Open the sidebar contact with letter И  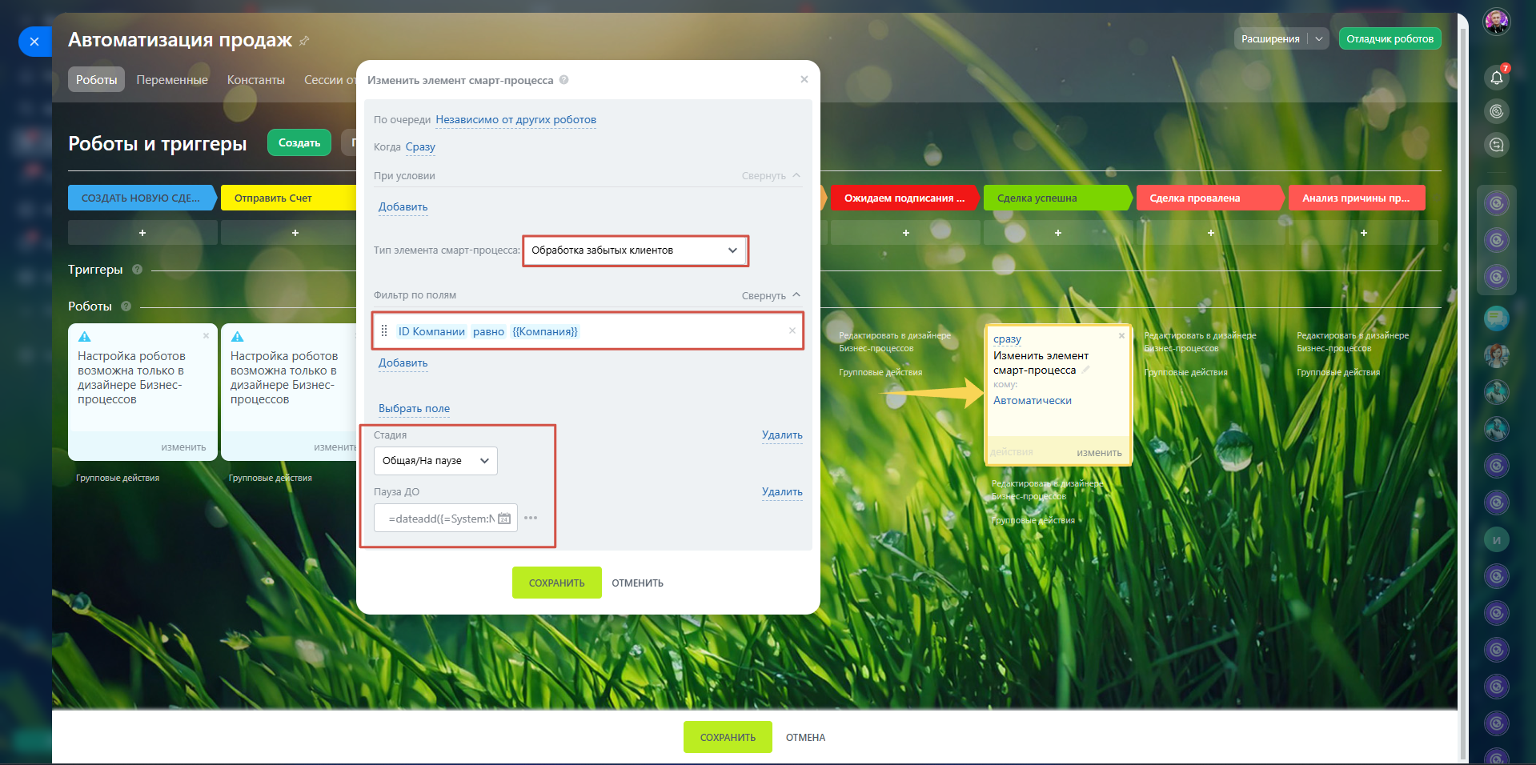coord(1497,539)
